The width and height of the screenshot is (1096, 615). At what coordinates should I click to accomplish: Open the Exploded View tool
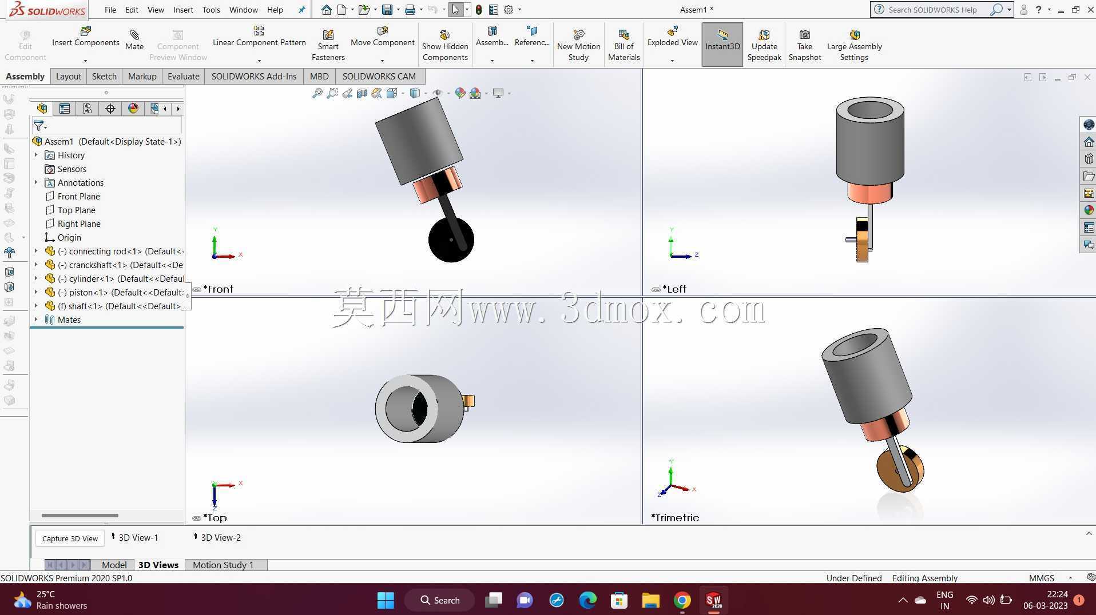pos(672,37)
